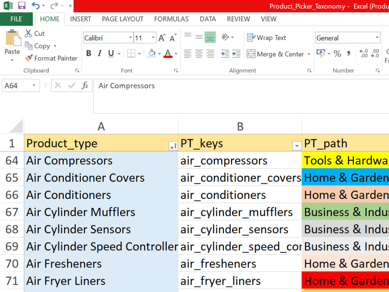
Task: Decrease font size with small A icon
Action: pyautogui.click(x=173, y=38)
